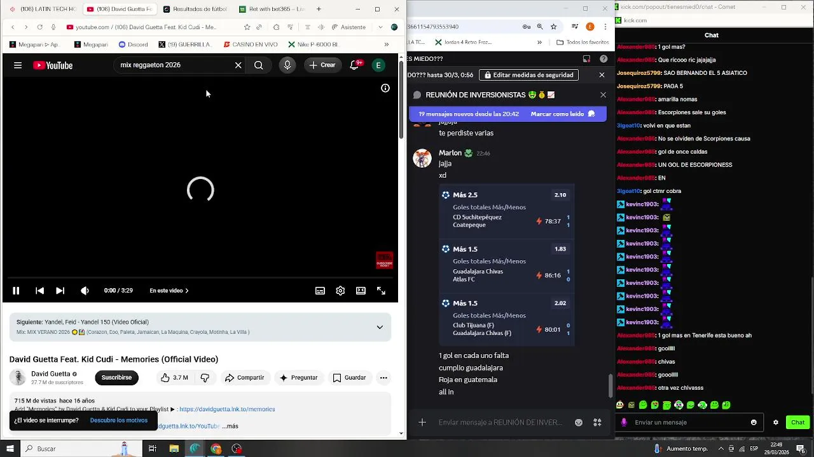
Task: Open Discord attachment plus button
Action: tap(422, 423)
